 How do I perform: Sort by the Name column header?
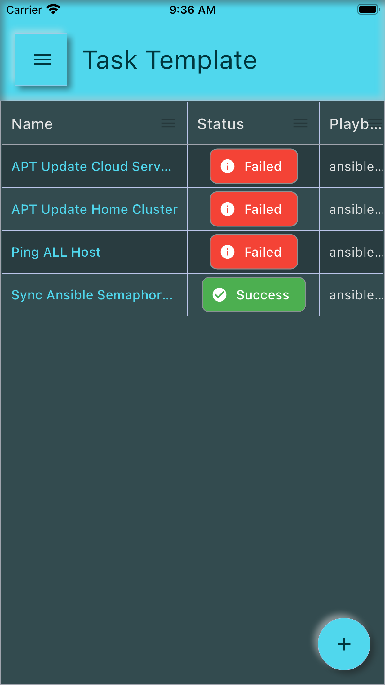32,124
